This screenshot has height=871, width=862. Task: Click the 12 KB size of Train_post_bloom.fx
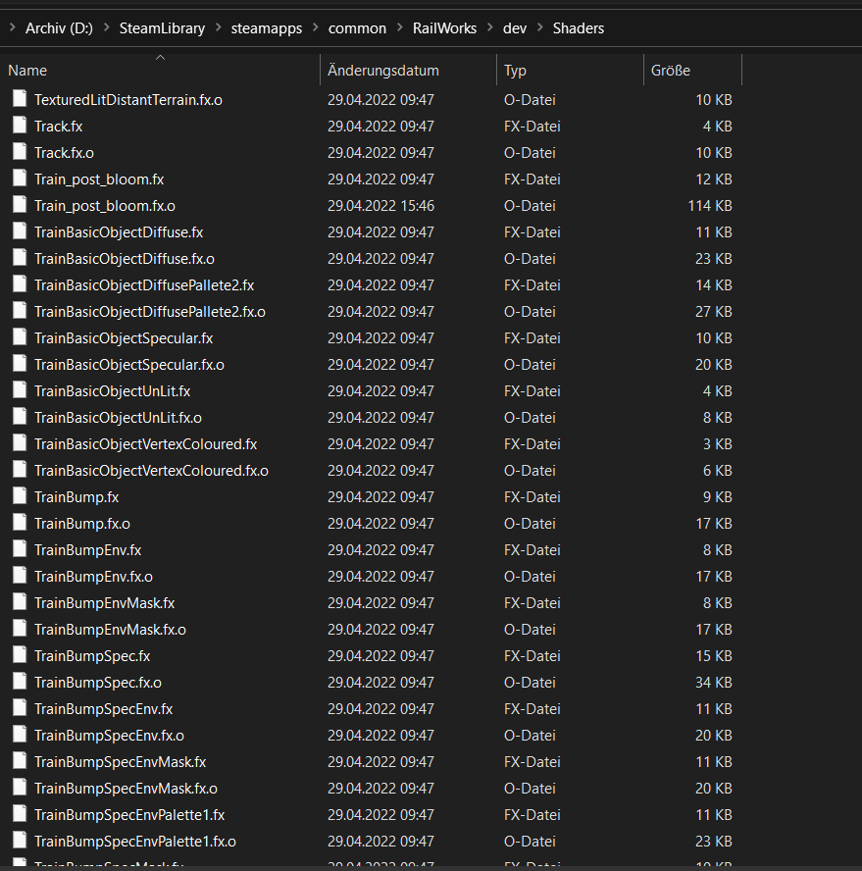(714, 179)
